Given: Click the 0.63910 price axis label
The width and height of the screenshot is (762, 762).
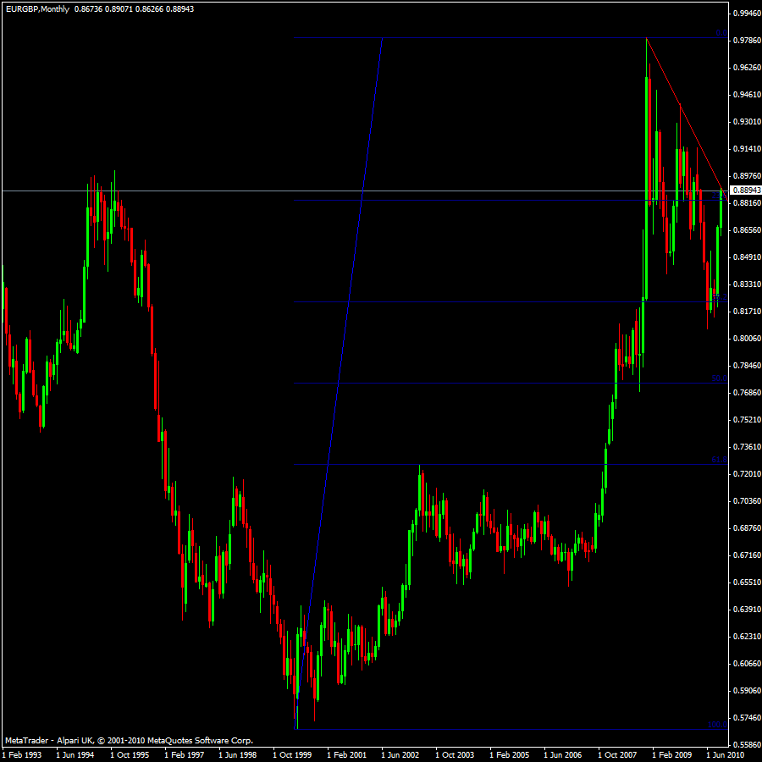Looking at the screenshot, I should point(747,610).
